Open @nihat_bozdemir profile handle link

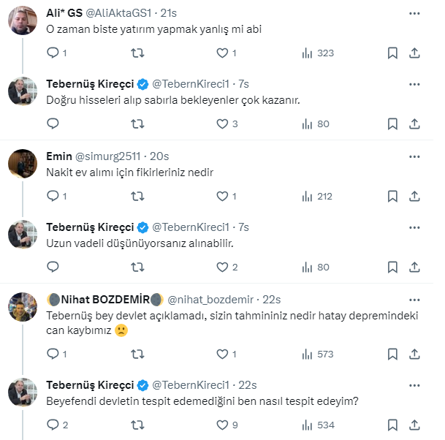coord(211,299)
